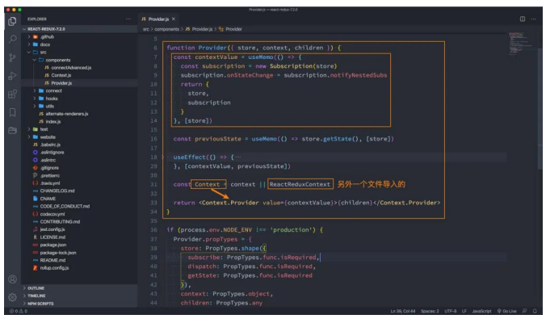
Task: Click the Split Editor icon
Action: pyautogui.click(x=523, y=19)
